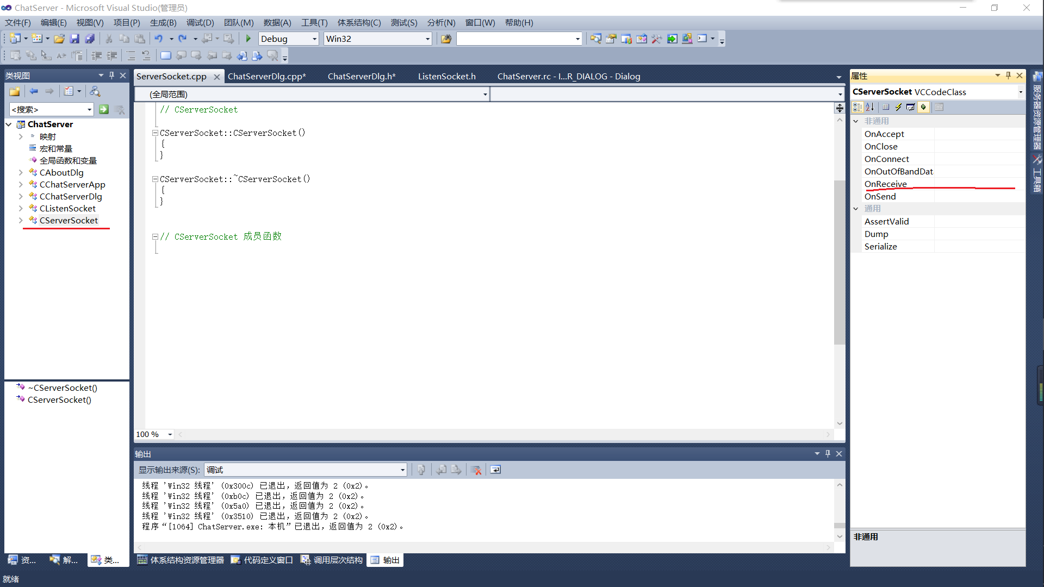Open the Debug configuration dropdown
Image resolution: width=1044 pixels, height=587 pixels.
[314, 39]
